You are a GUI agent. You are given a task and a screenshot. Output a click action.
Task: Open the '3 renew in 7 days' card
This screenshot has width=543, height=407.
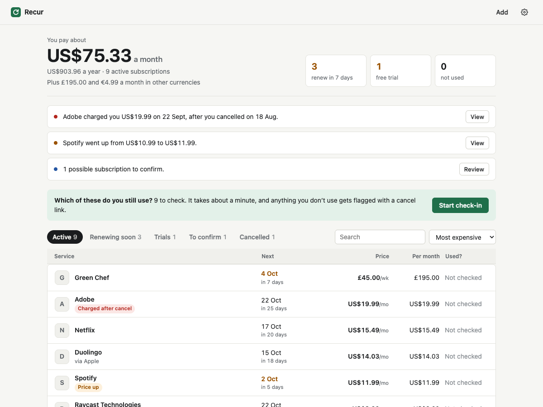336,71
